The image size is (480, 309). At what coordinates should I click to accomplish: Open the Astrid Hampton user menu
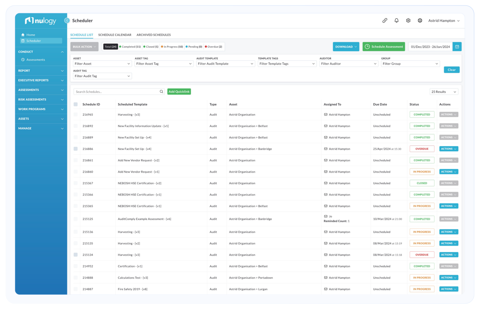coord(444,21)
